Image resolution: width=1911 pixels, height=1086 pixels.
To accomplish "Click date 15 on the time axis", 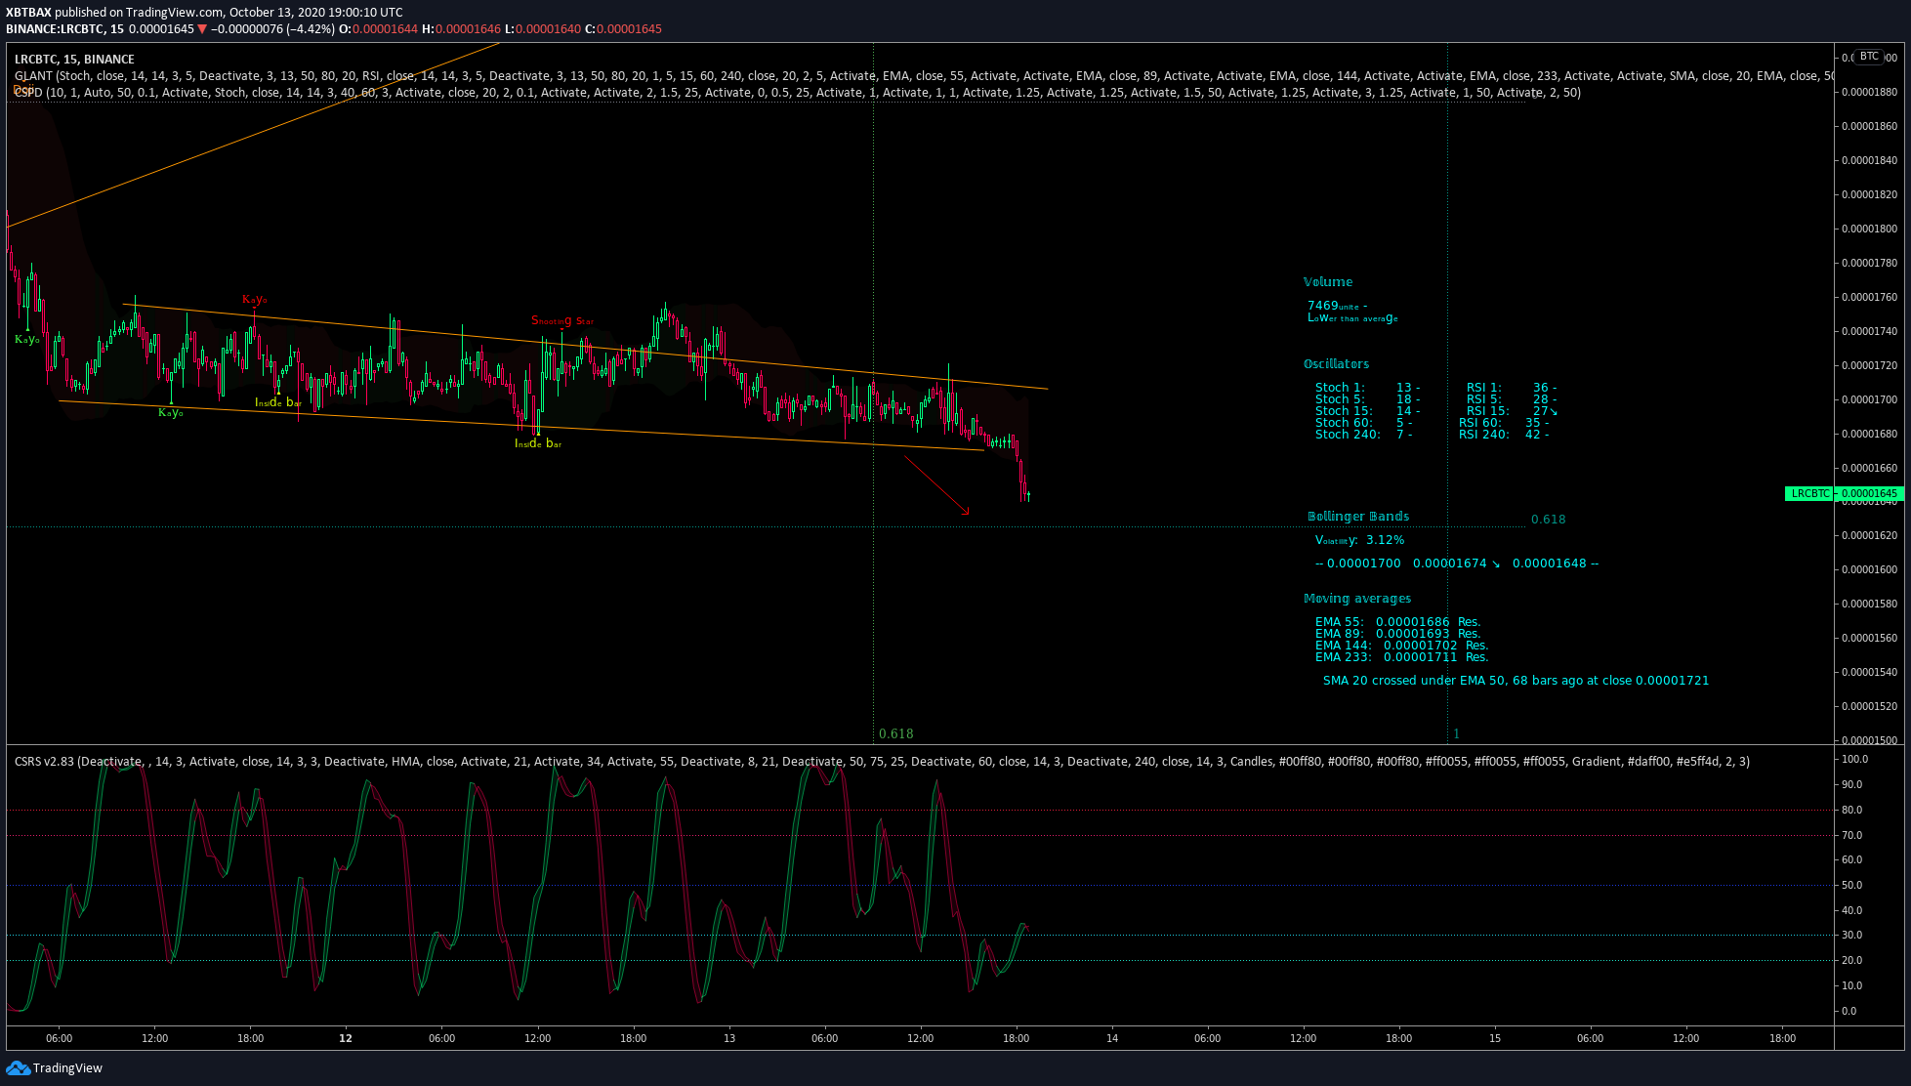I will 1495,1038.
